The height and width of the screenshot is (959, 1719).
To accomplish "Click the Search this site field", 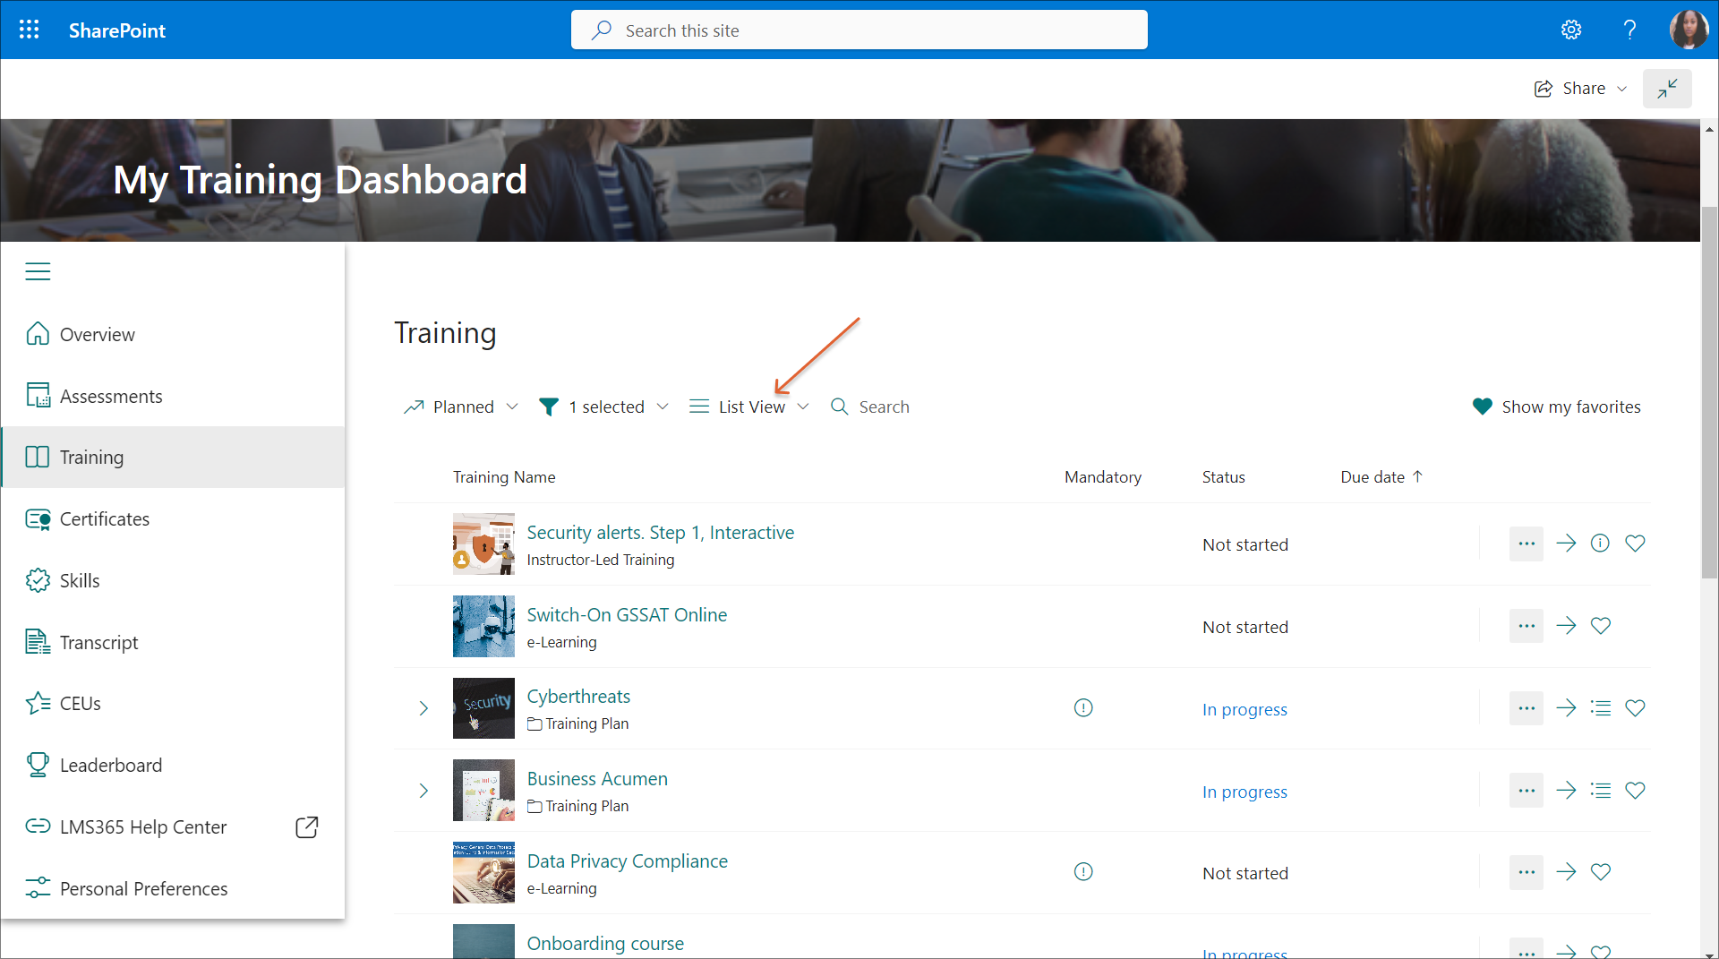I will coord(859,30).
